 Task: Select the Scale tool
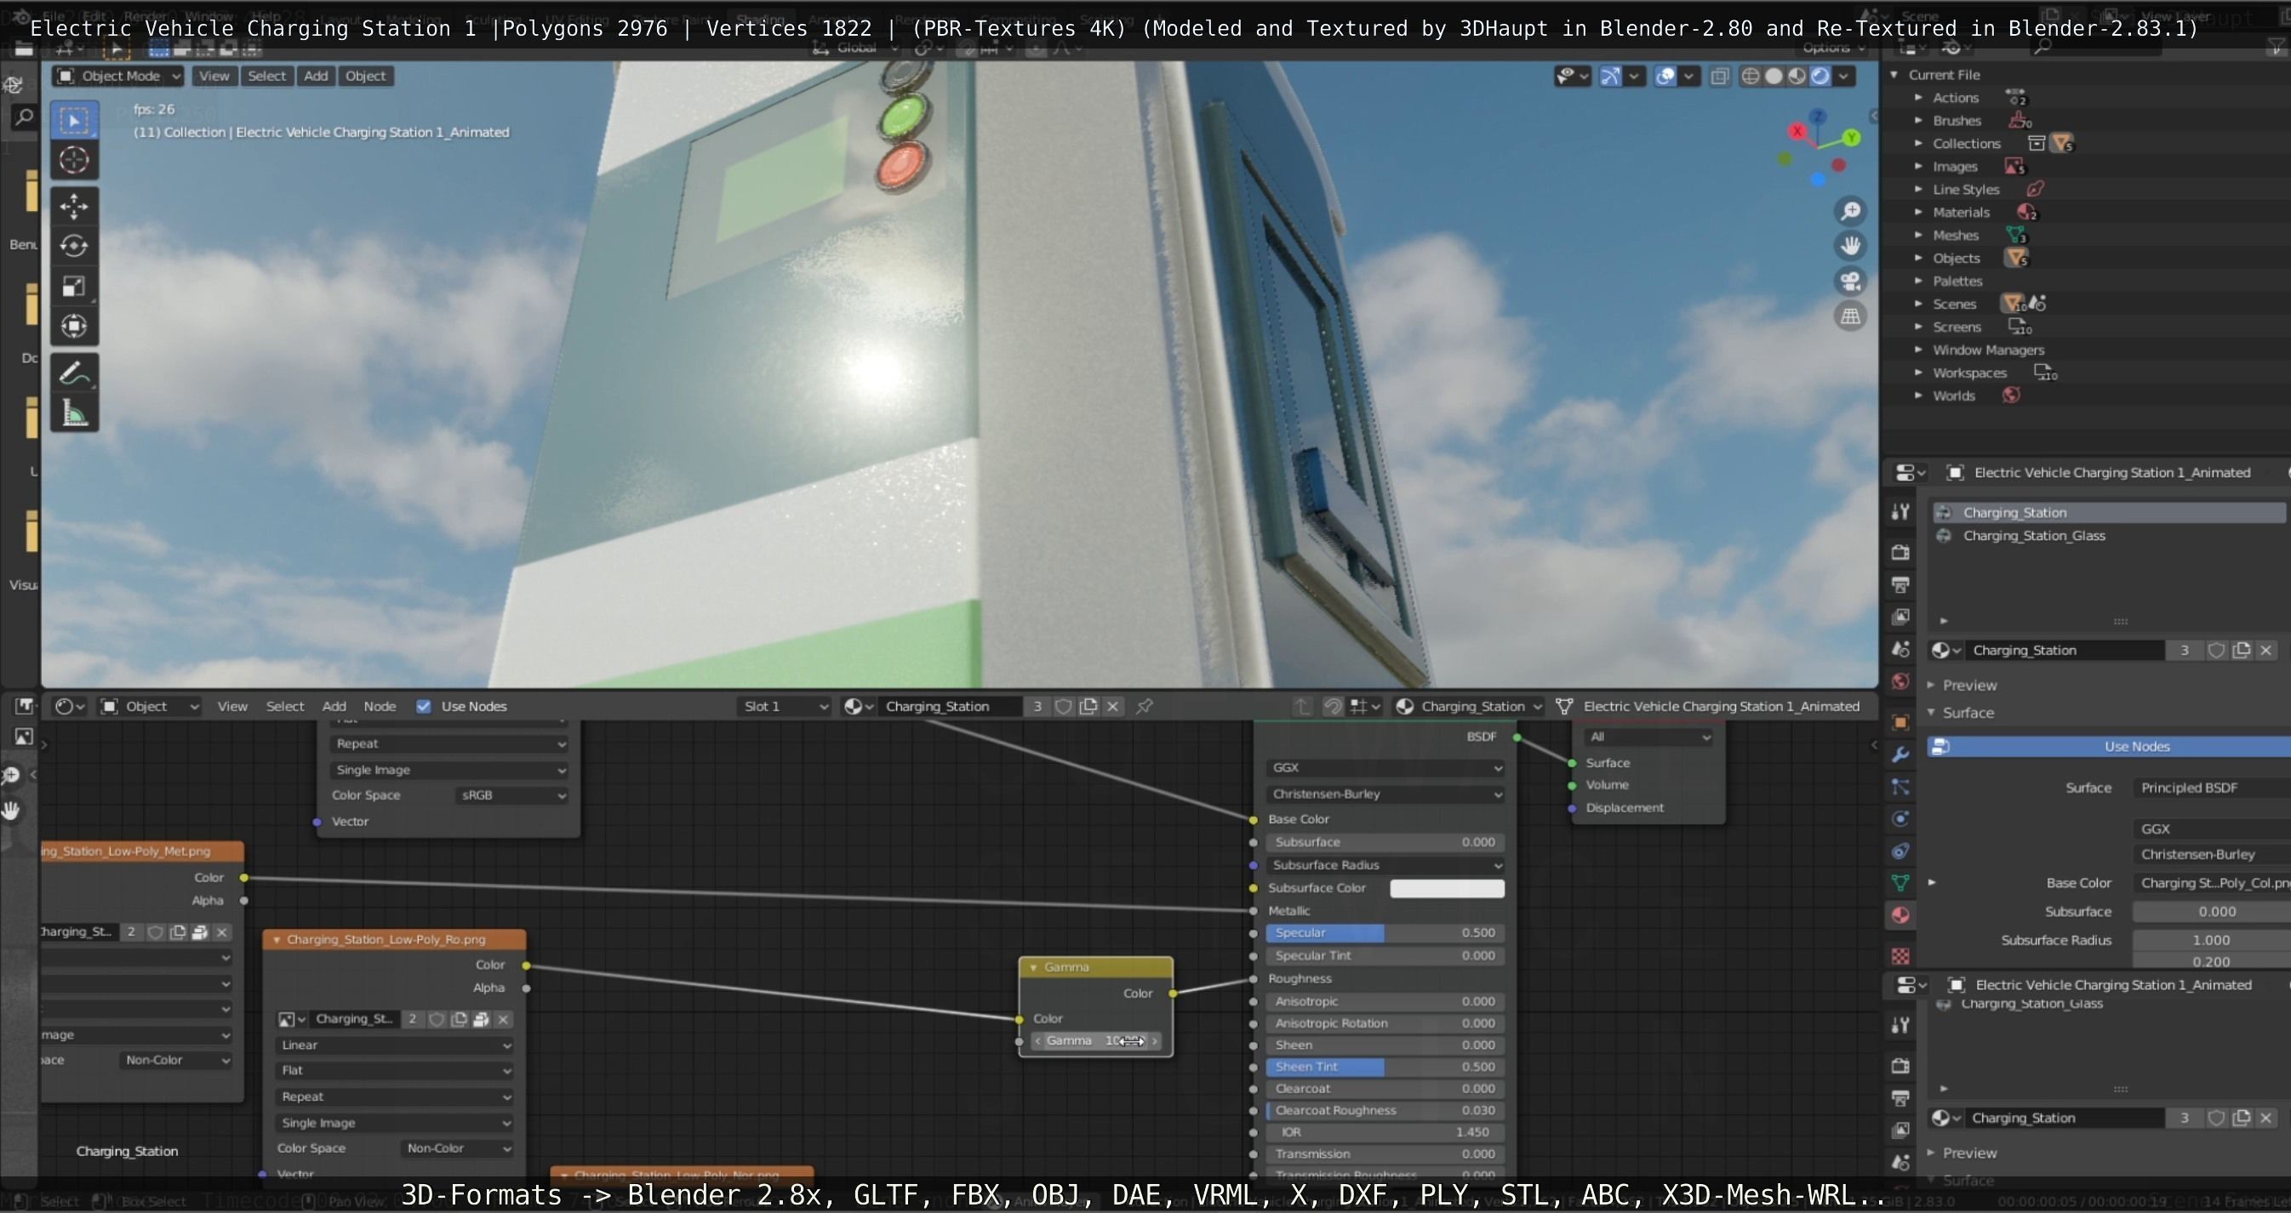pyautogui.click(x=74, y=286)
